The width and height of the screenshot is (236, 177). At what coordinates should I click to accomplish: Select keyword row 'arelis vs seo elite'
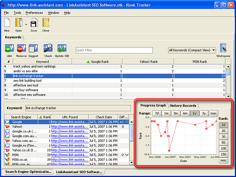[x=115, y=71]
